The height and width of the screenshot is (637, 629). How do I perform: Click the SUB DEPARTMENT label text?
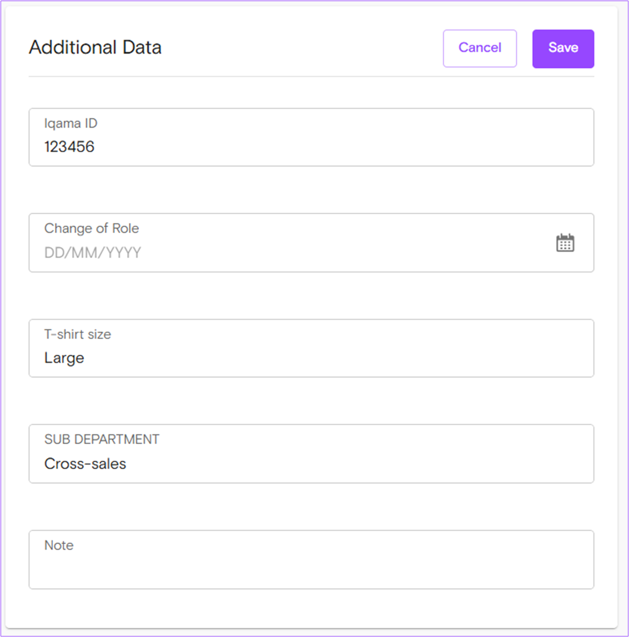[x=101, y=439]
